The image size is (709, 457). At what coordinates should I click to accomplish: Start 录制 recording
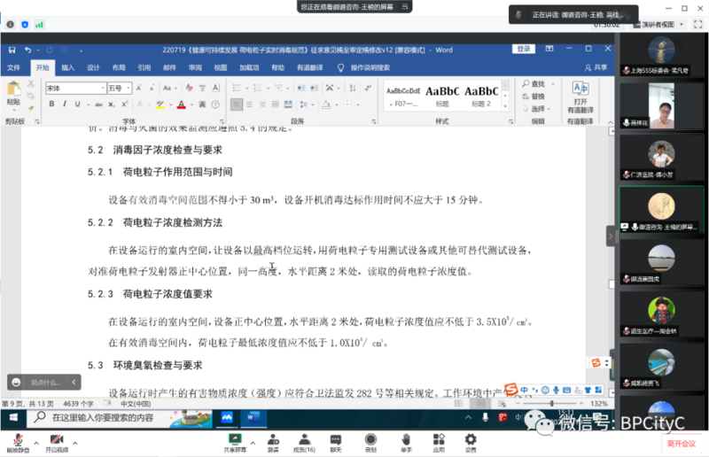click(370, 443)
